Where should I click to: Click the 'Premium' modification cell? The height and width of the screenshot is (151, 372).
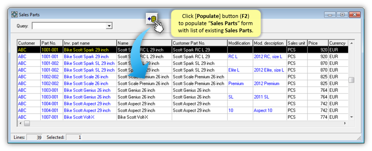pos(240,83)
